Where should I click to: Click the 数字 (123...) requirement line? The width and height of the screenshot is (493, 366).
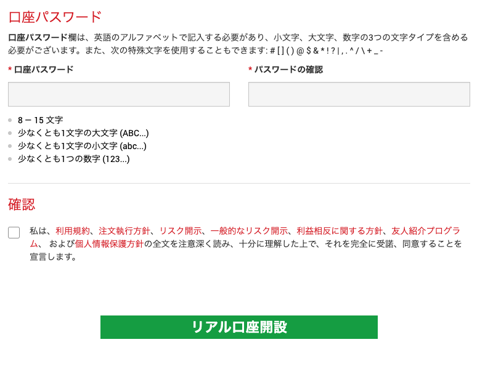tap(73, 159)
